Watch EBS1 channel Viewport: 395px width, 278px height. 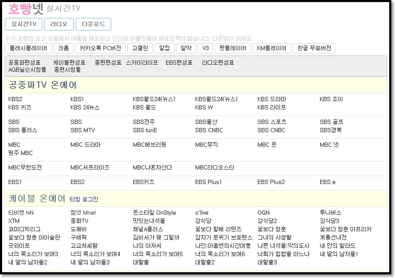pyautogui.click(x=15, y=182)
